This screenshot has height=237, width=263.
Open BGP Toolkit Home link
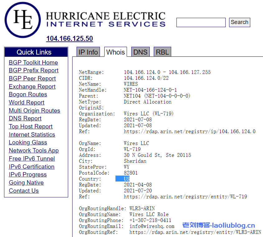[33, 62]
